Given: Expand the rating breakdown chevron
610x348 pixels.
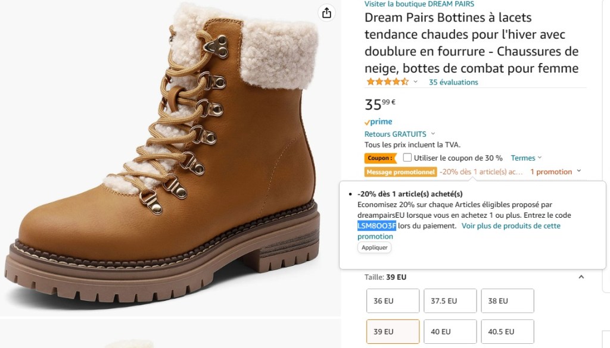Looking at the screenshot, I should [416, 82].
